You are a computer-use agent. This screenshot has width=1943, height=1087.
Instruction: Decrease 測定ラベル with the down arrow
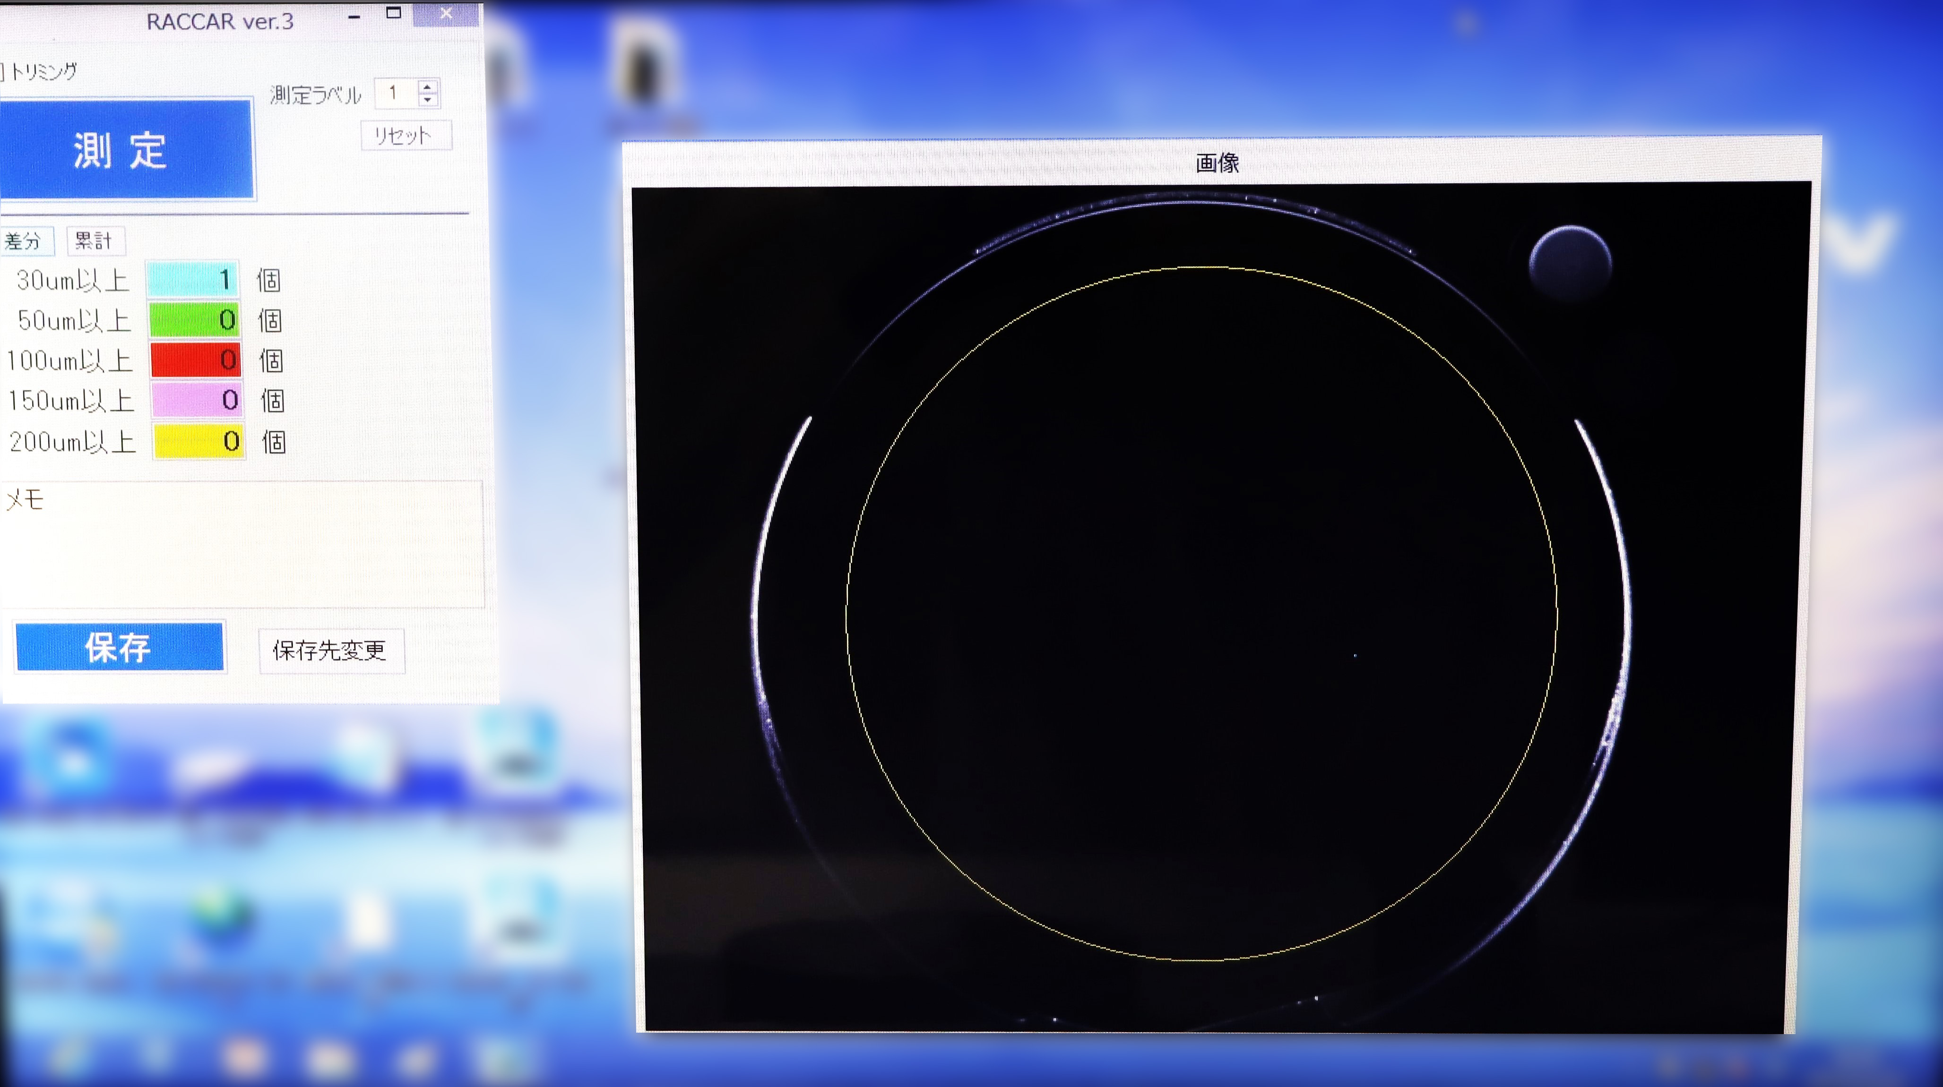coord(428,100)
